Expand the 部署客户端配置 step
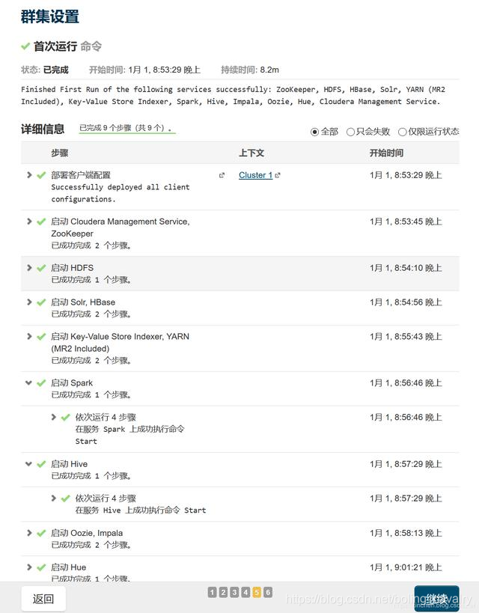The image size is (479, 613). [x=29, y=174]
